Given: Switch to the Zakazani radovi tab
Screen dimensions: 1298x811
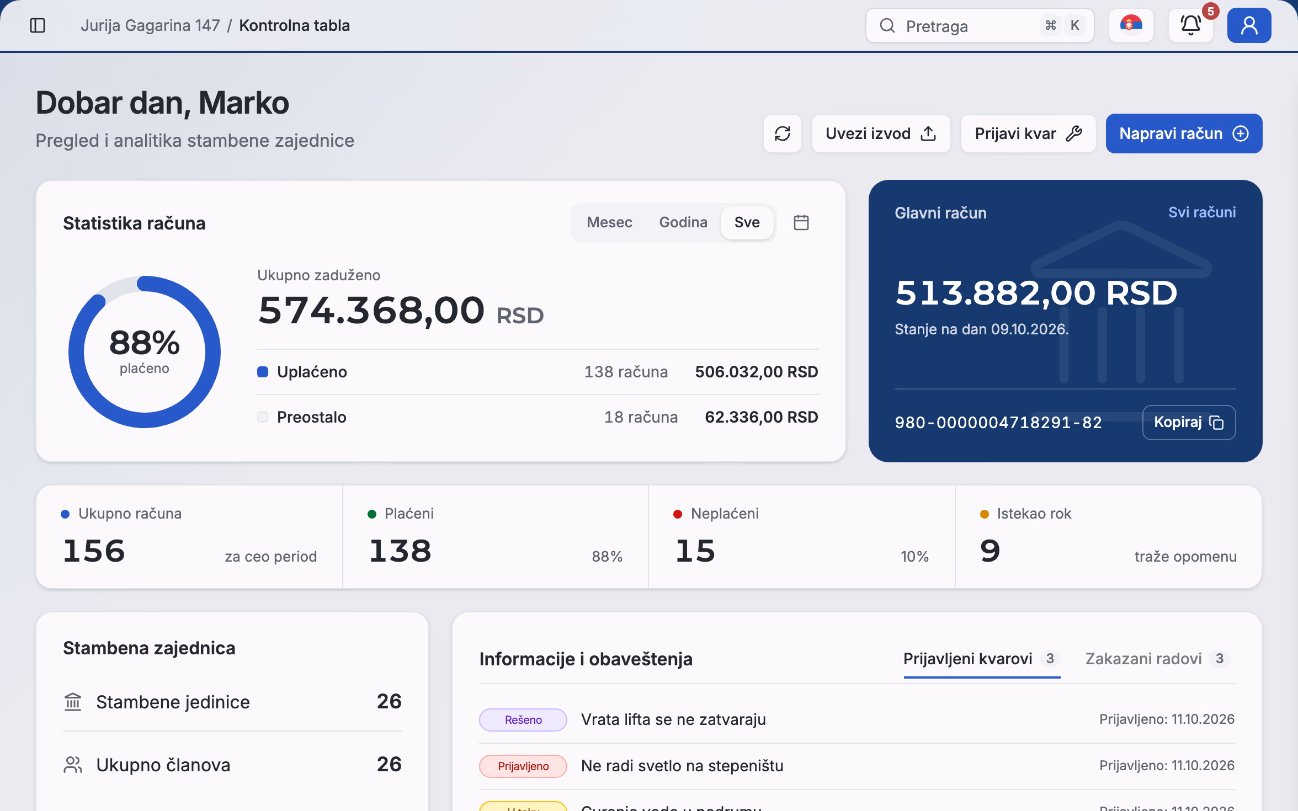Looking at the screenshot, I should (1159, 659).
